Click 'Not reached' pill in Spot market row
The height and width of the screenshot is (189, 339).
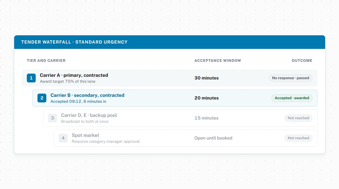point(298,138)
